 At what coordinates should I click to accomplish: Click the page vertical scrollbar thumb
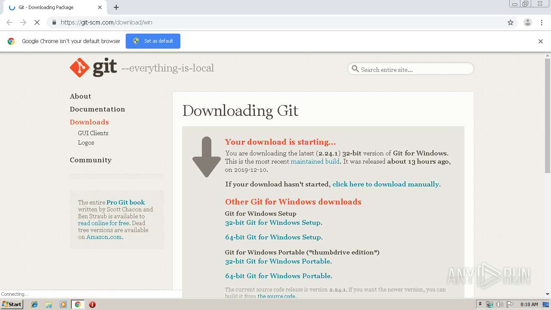point(548,116)
